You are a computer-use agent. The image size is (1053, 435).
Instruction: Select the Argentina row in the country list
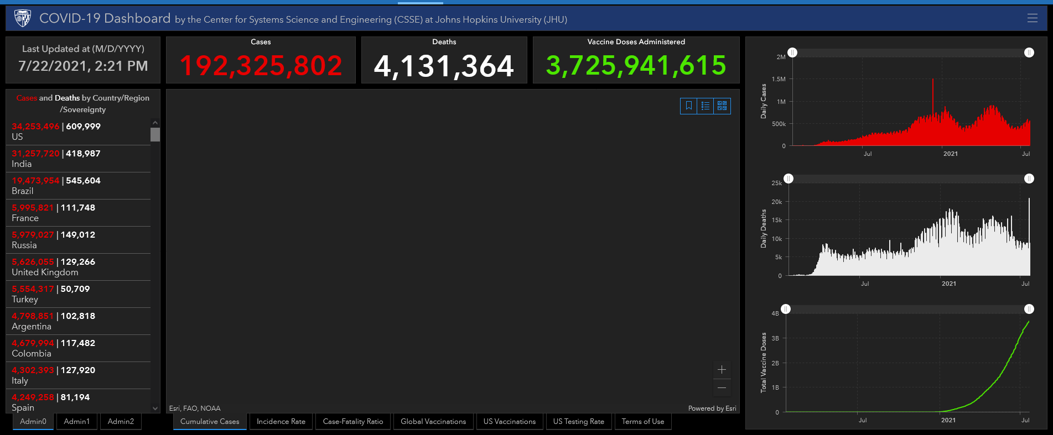(78, 321)
